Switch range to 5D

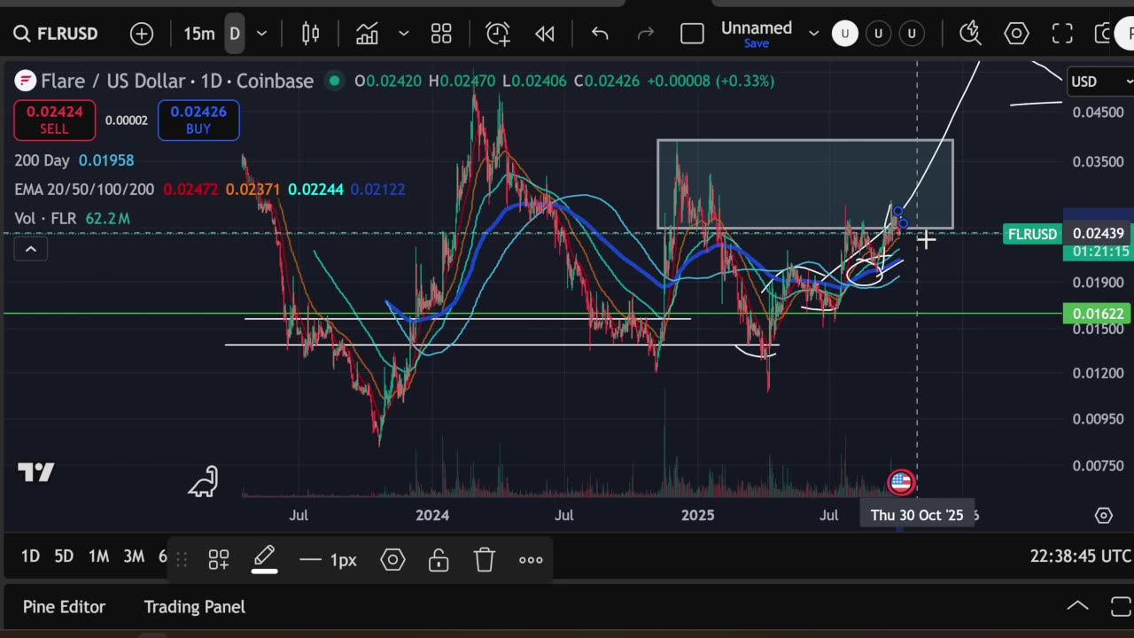[x=64, y=556]
